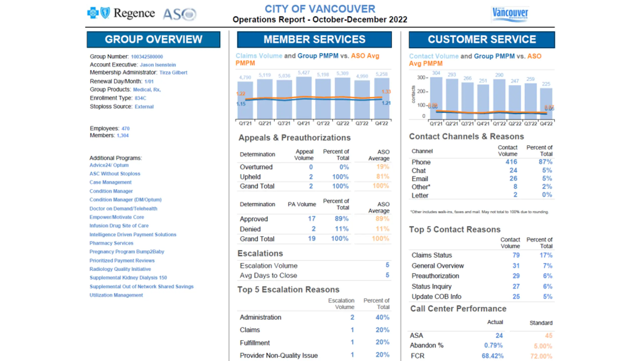This screenshot has width=642, height=361.
Task: Click the Blue Cross logo icon
Action: tap(93, 13)
